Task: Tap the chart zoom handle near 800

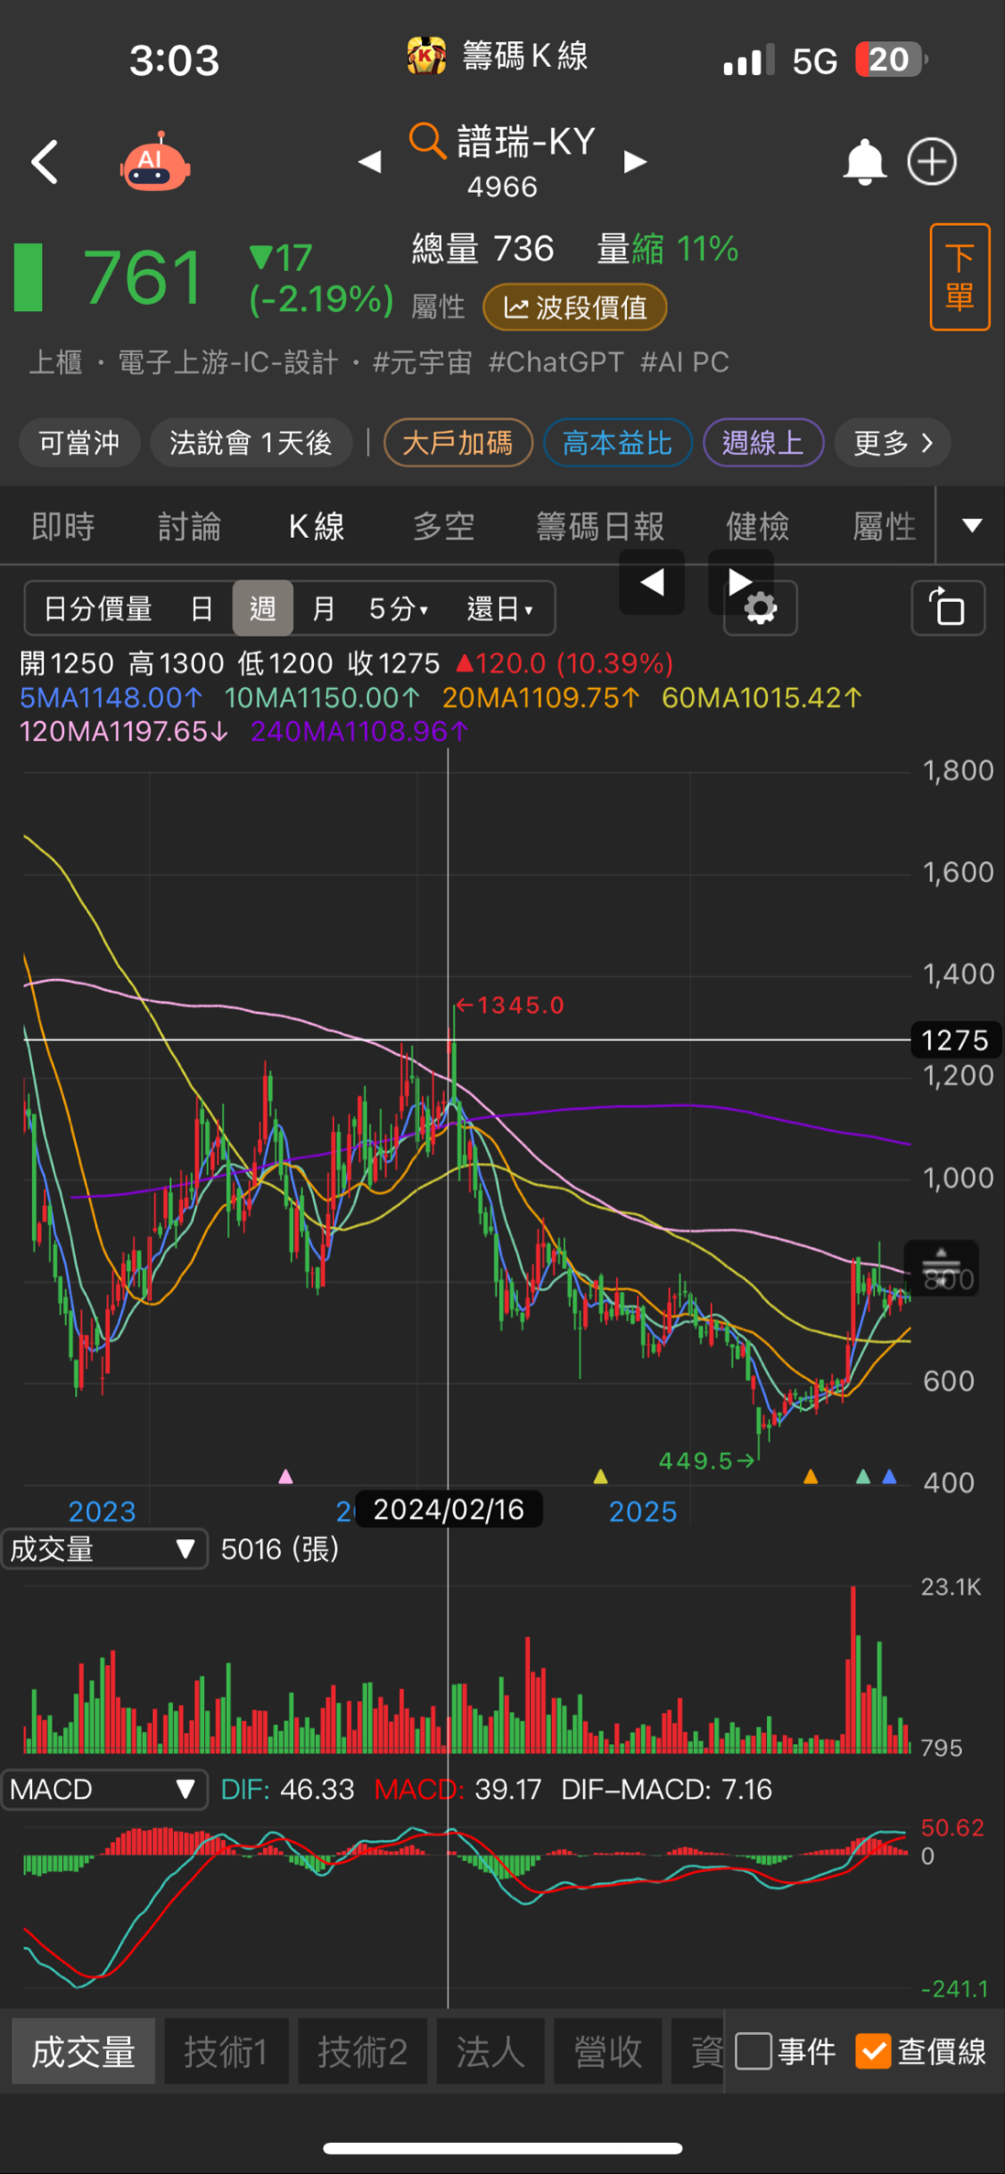Action: point(941,1268)
